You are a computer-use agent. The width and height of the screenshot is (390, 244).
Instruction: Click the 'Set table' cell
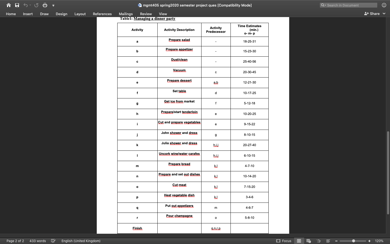pyautogui.click(x=179, y=93)
